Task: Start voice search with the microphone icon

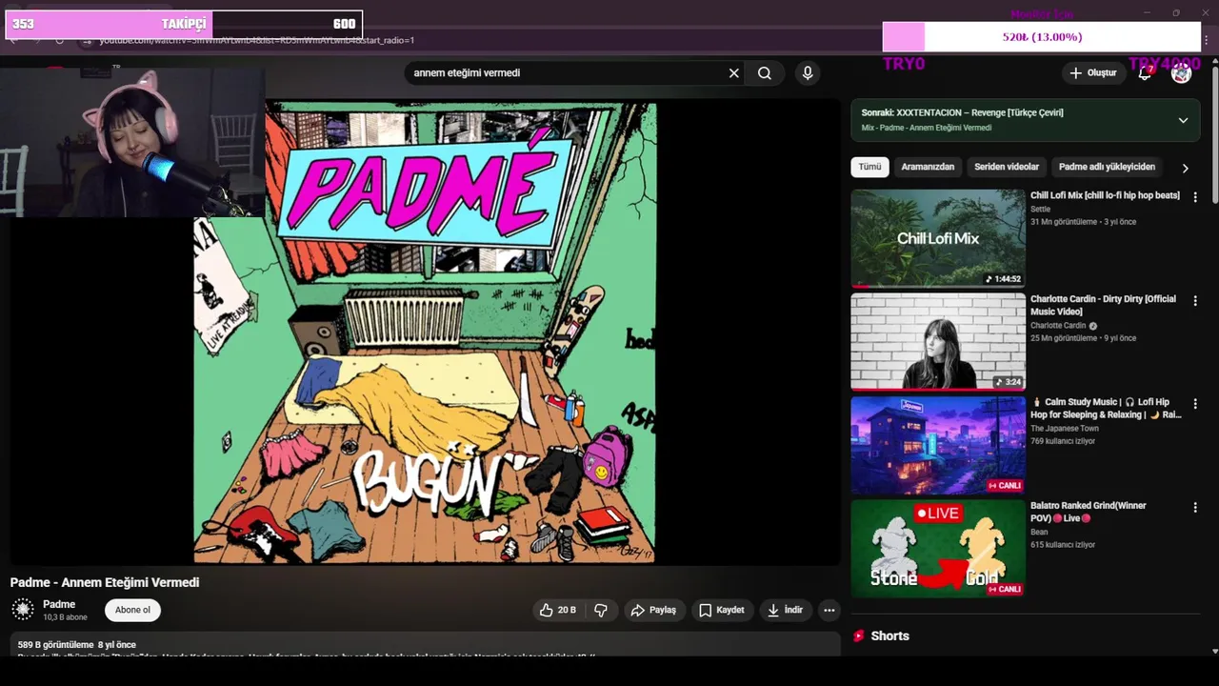Action: [x=808, y=73]
